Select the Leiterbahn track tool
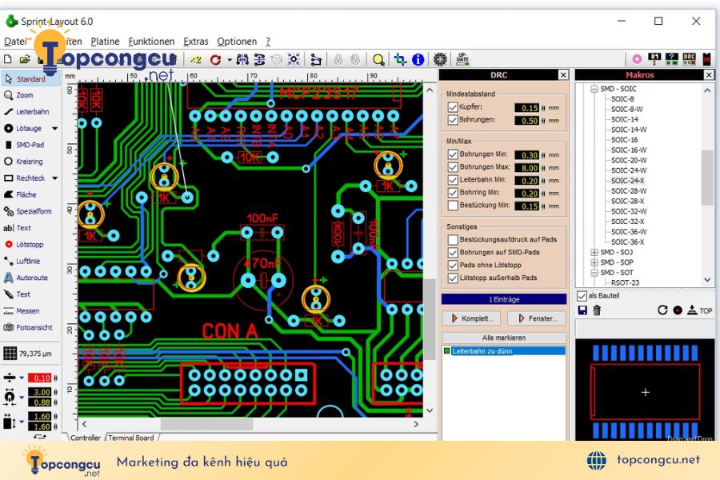 pos(26,112)
